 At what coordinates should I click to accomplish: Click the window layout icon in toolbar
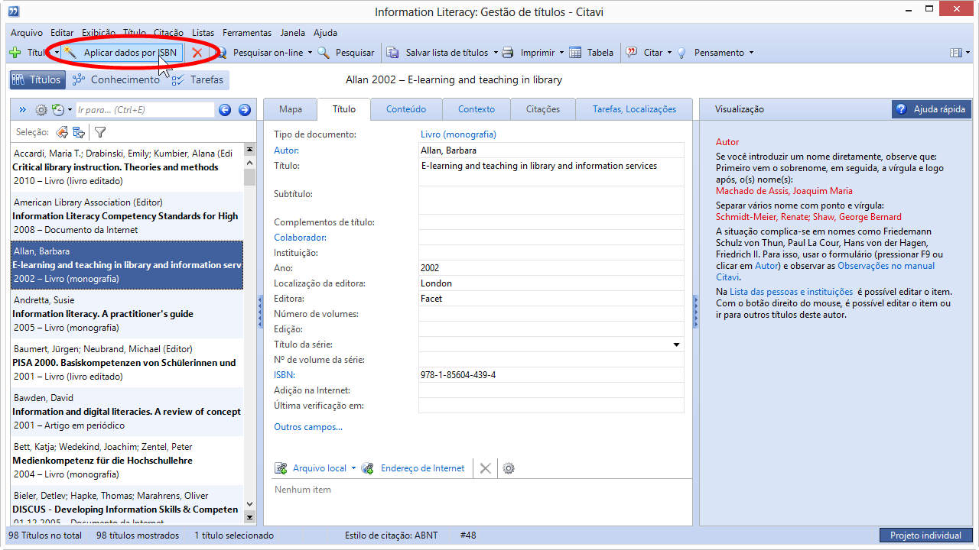pos(955,53)
